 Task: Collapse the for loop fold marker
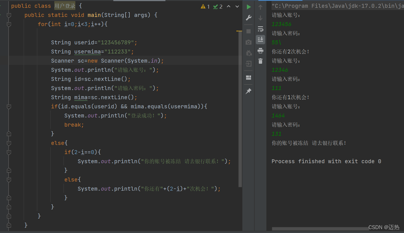(x=9, y=24)
